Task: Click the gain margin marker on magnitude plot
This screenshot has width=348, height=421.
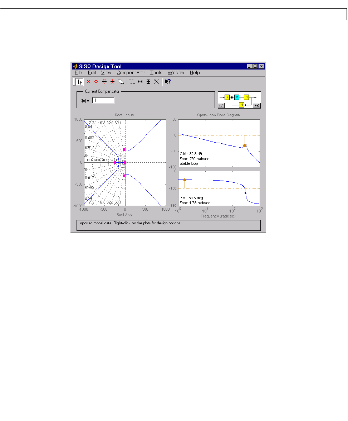Action: 245,145
